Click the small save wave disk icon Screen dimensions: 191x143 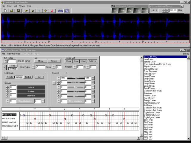pos(33,11)
